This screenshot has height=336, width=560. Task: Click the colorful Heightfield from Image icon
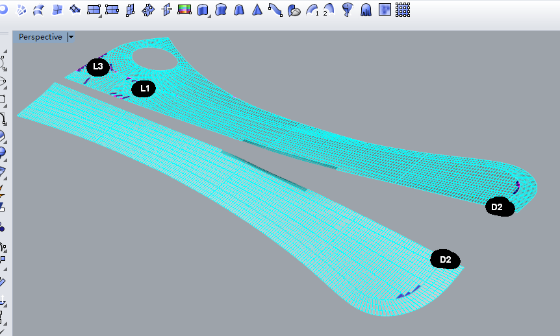(x=185, y=10)
